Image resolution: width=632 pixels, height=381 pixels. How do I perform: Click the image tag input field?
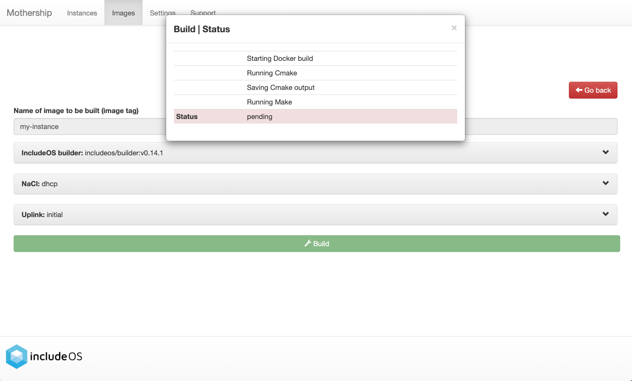point(316,127)
